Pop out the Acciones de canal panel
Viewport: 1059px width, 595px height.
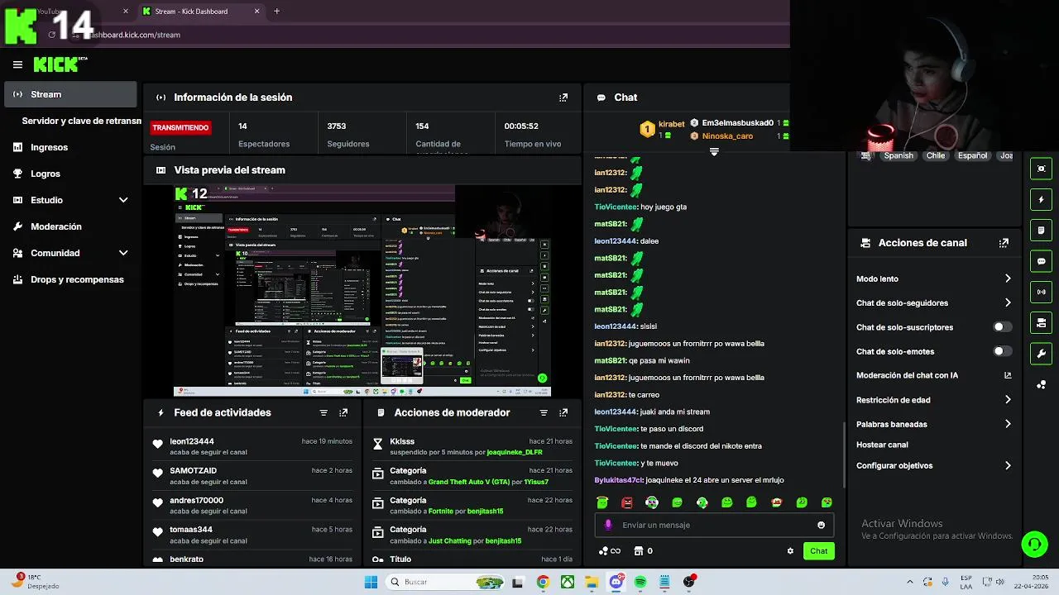(x=1004, y=243)
